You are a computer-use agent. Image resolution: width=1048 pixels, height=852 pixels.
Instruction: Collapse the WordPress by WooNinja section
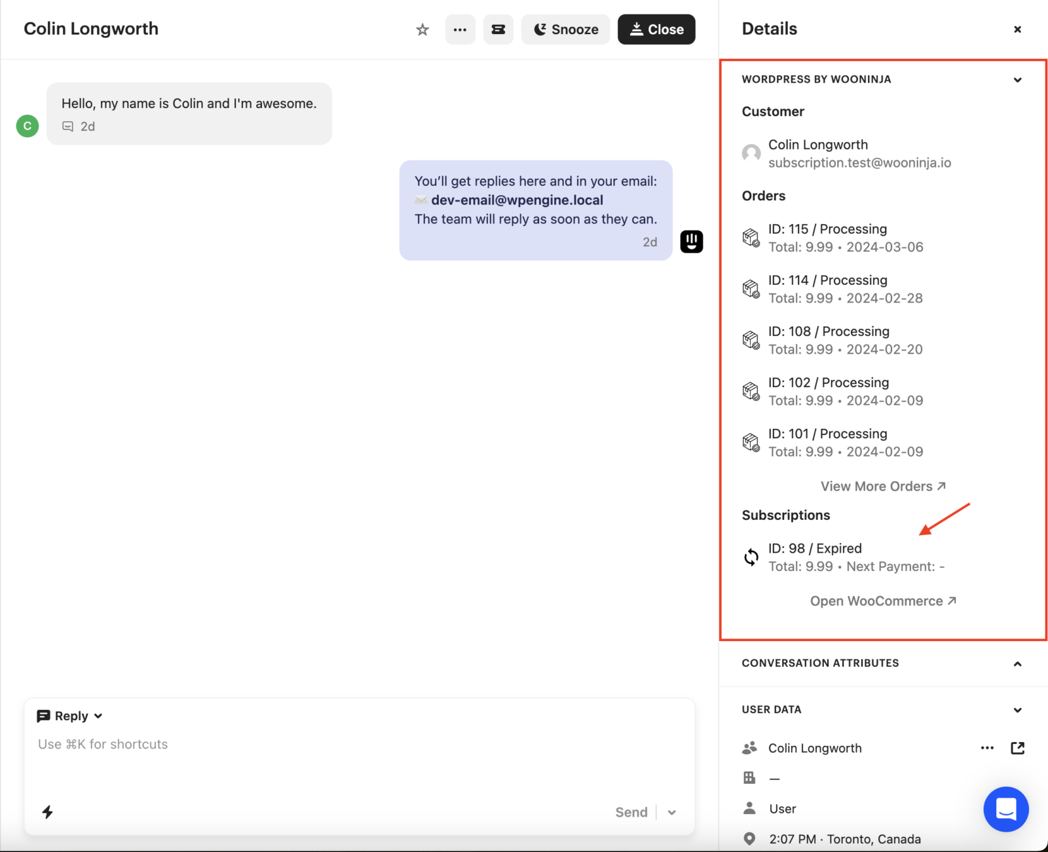1017,80
